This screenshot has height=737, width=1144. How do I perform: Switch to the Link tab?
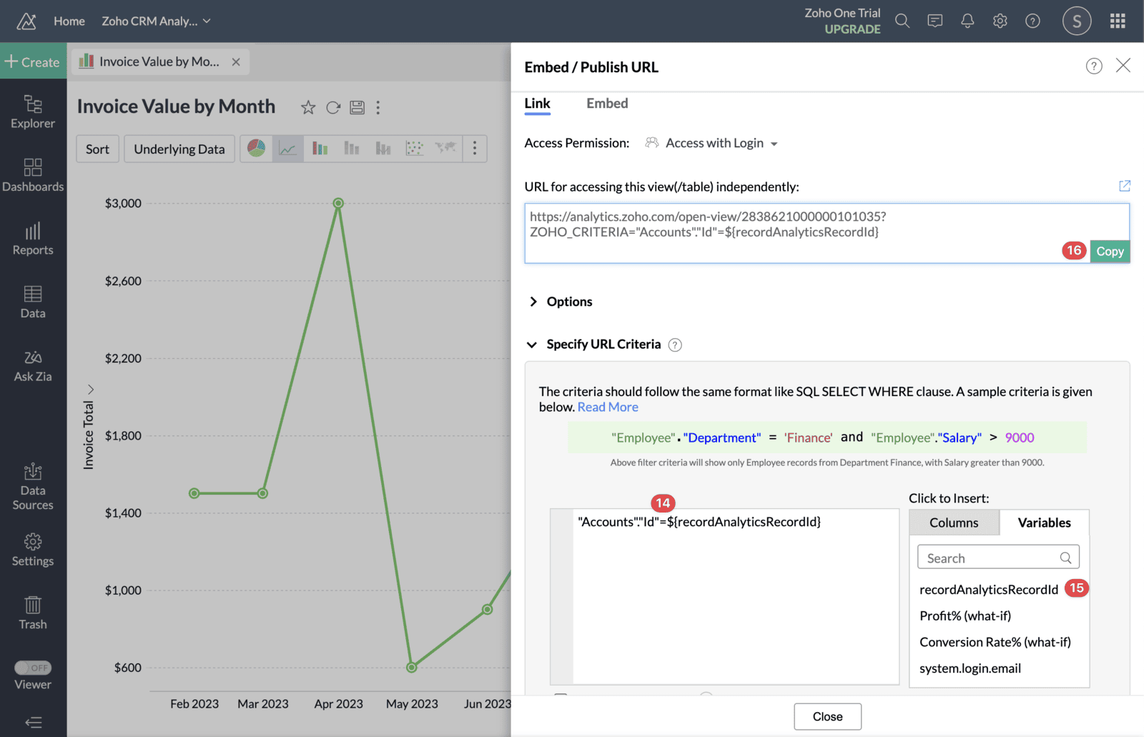point(537,104)
